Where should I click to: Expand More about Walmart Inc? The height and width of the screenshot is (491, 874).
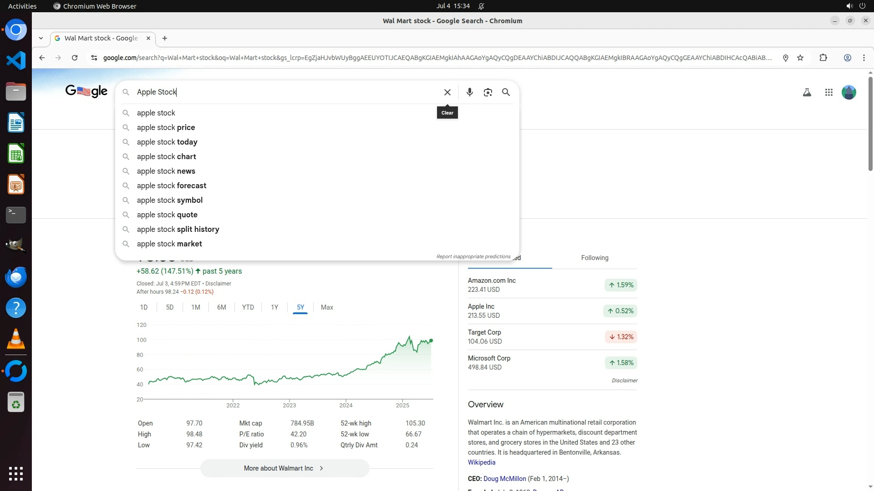[285, 468]
